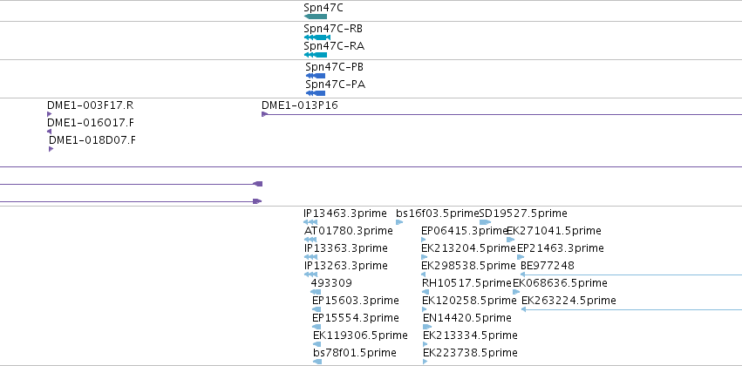Viewport: 742px width, 366px height.
Task: Click the bs78f01.5prime glyph
Action: click(317, 362)
